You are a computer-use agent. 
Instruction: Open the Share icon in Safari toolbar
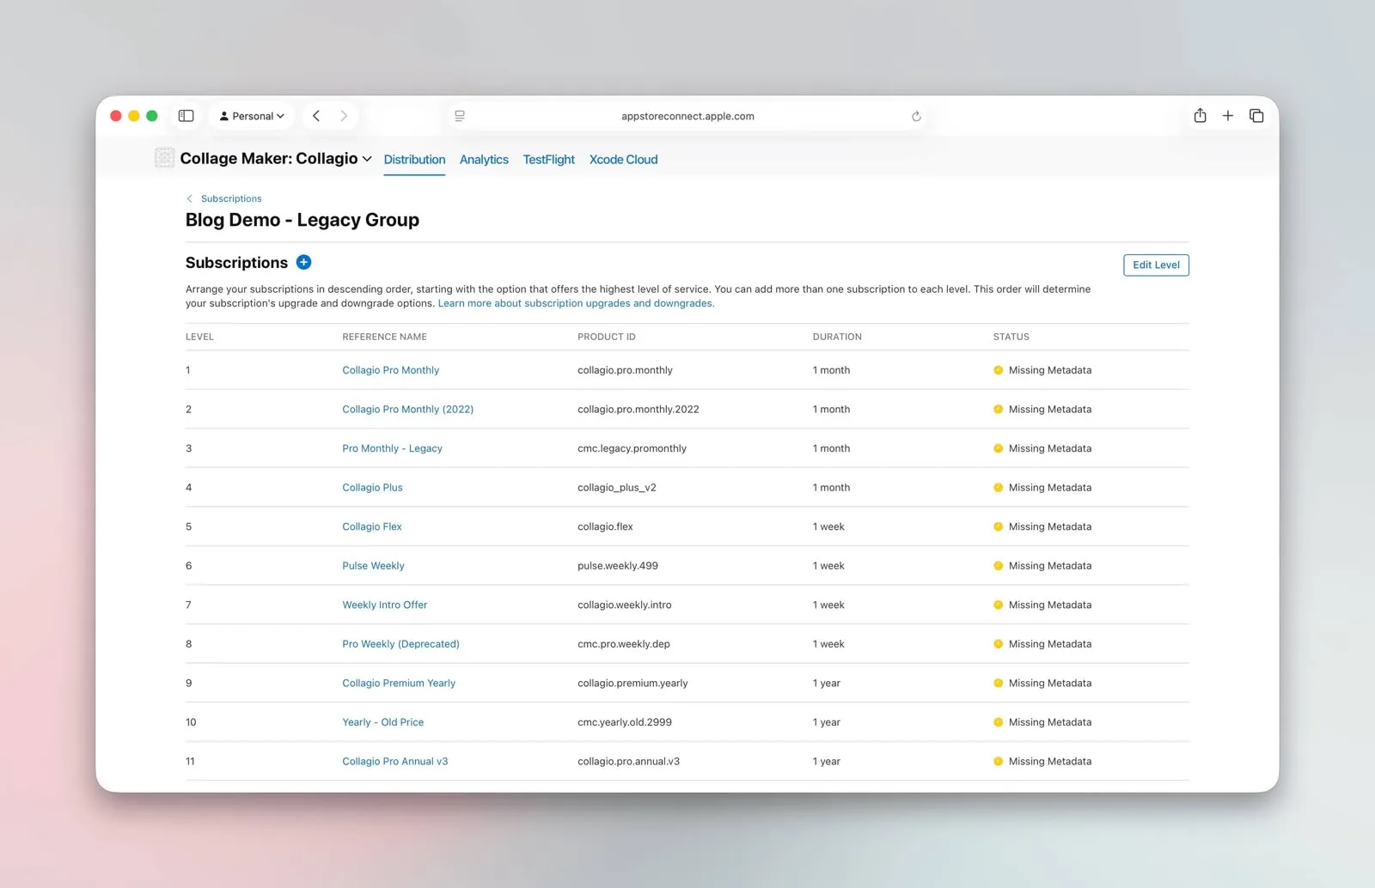click(x=1200, y=115)
